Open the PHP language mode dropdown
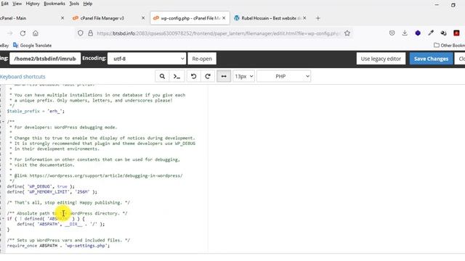 284,76
